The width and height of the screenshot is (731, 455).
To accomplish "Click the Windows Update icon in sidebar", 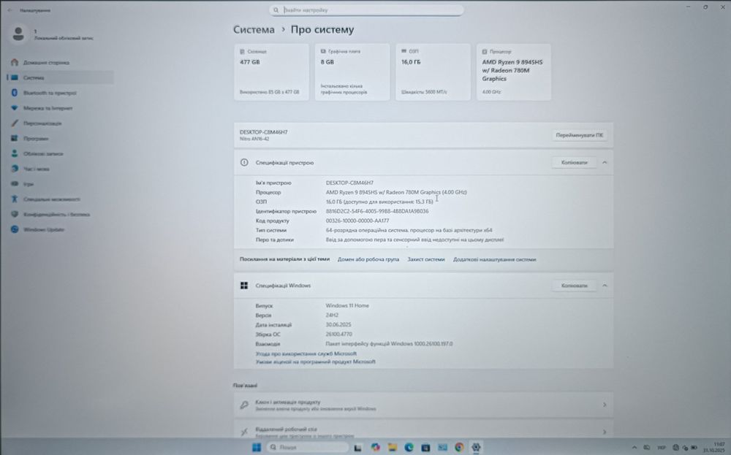I will click(15, 229).
